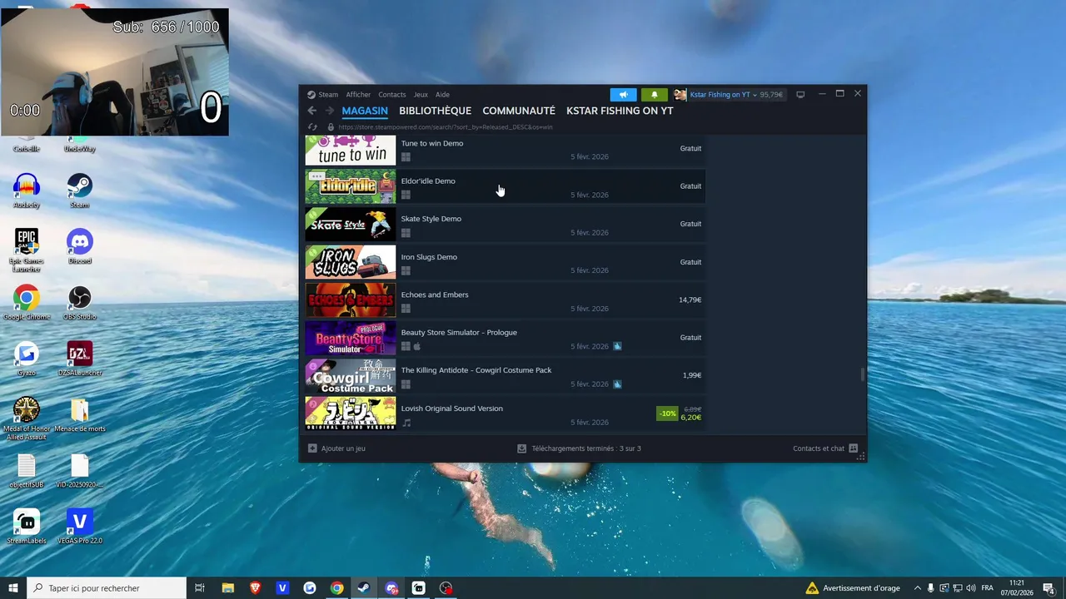
Task: Click the 14,79€ price of Echoes and Embers
Action: click(x=690, y=300)
